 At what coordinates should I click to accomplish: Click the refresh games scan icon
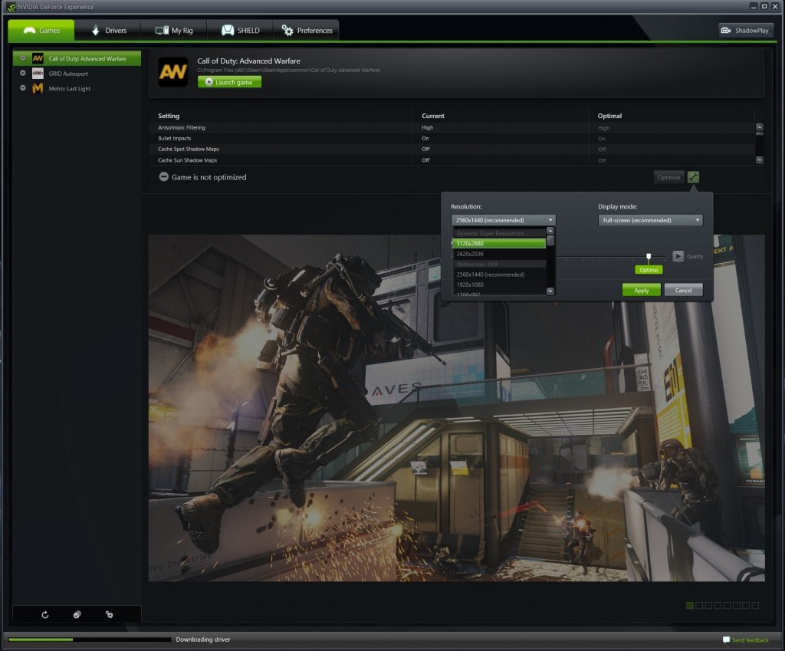point(45,614)
